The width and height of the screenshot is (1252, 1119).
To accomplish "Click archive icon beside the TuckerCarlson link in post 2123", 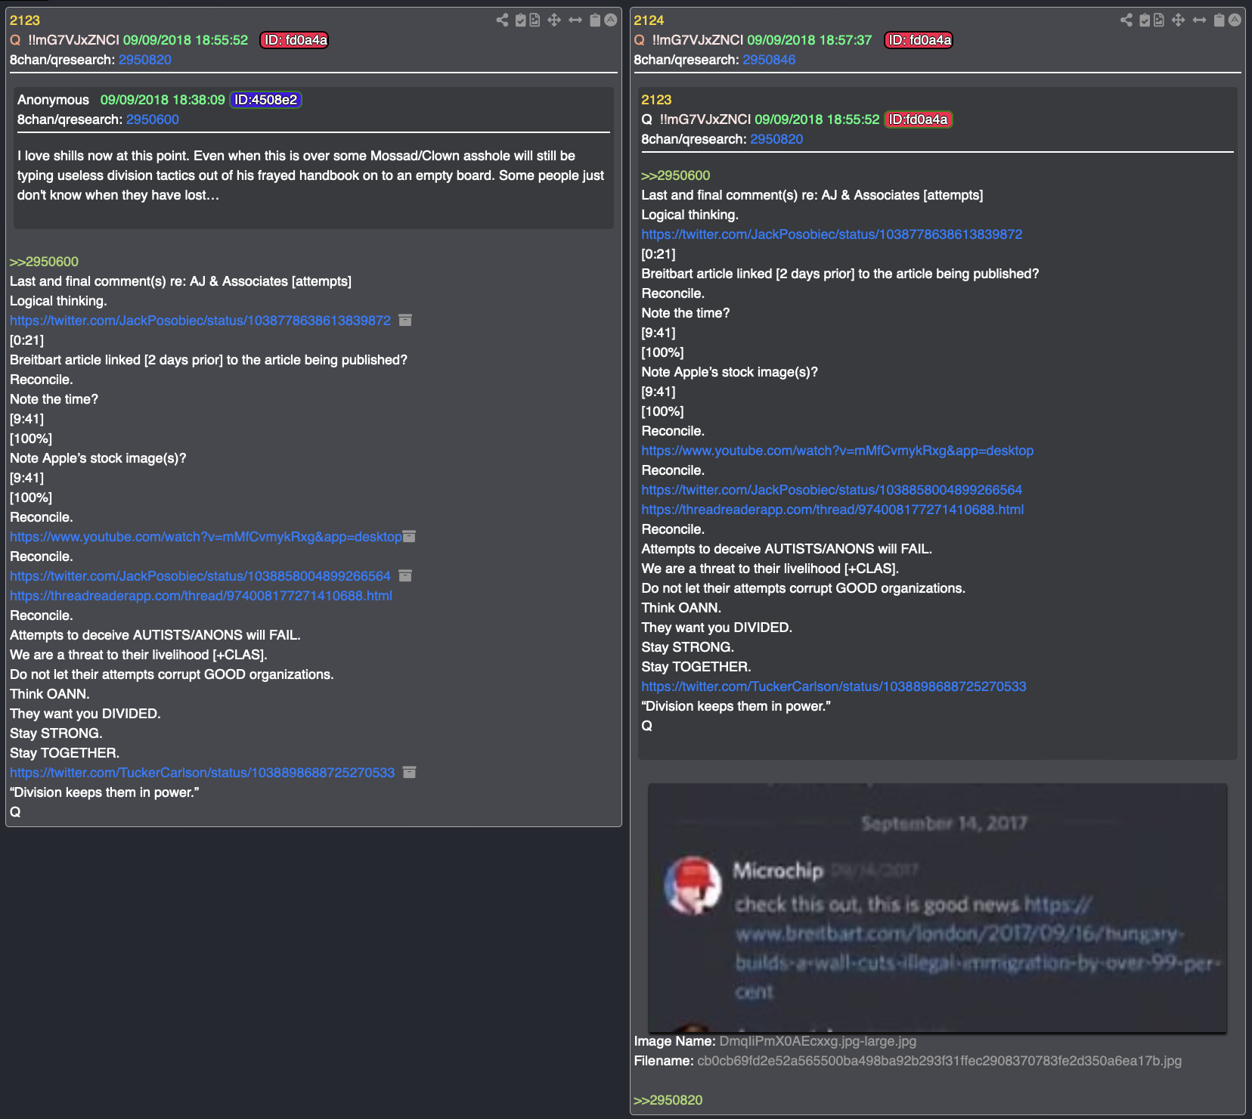I will [x=409, y=772].
